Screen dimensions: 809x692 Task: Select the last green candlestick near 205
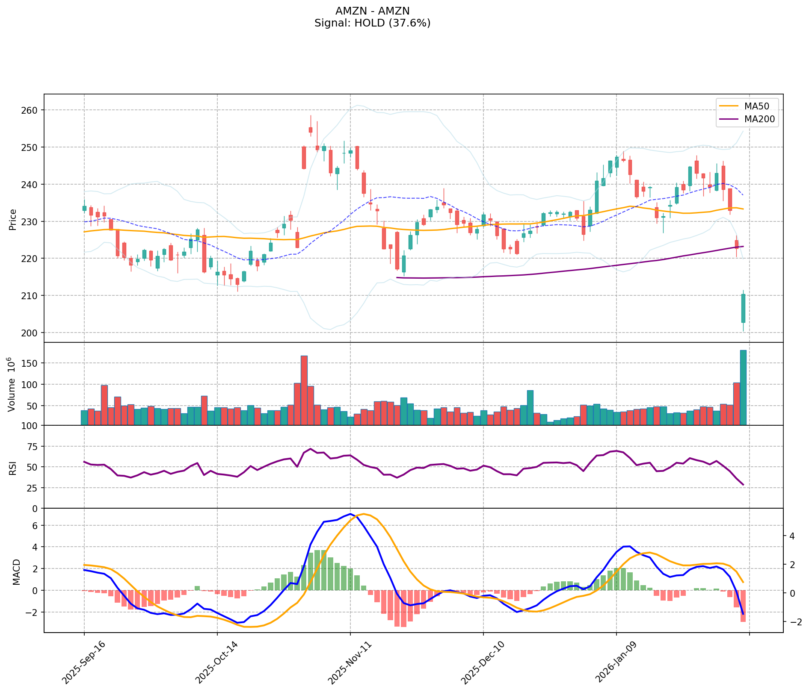(743, 308)
